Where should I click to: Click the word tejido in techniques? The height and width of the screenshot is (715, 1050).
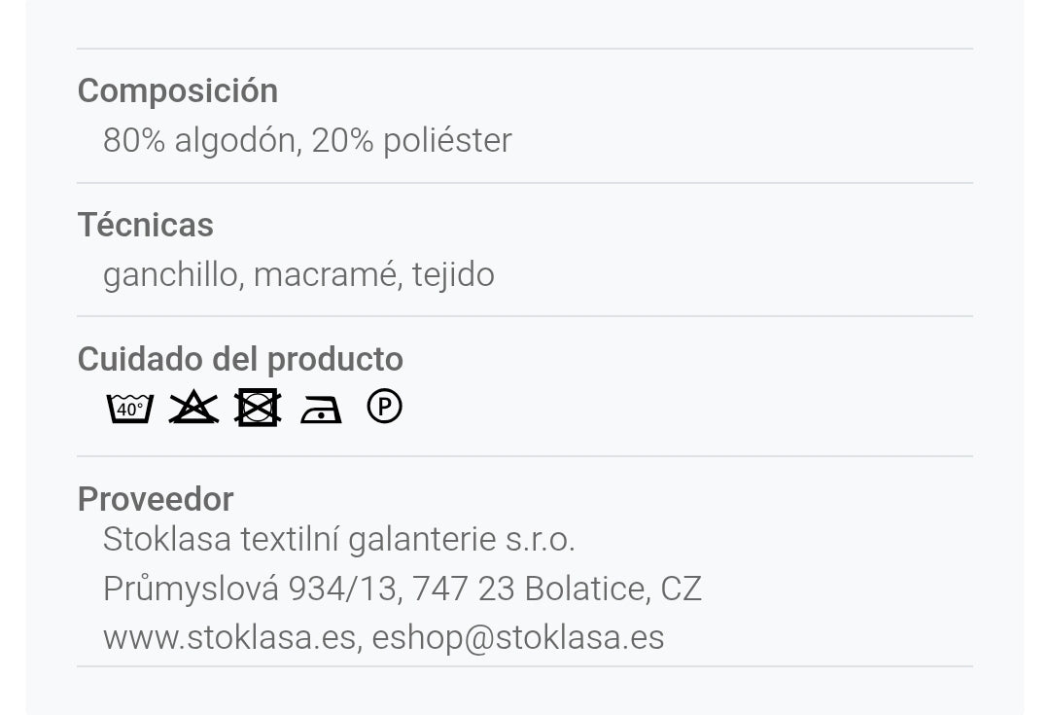click(453, 274)
